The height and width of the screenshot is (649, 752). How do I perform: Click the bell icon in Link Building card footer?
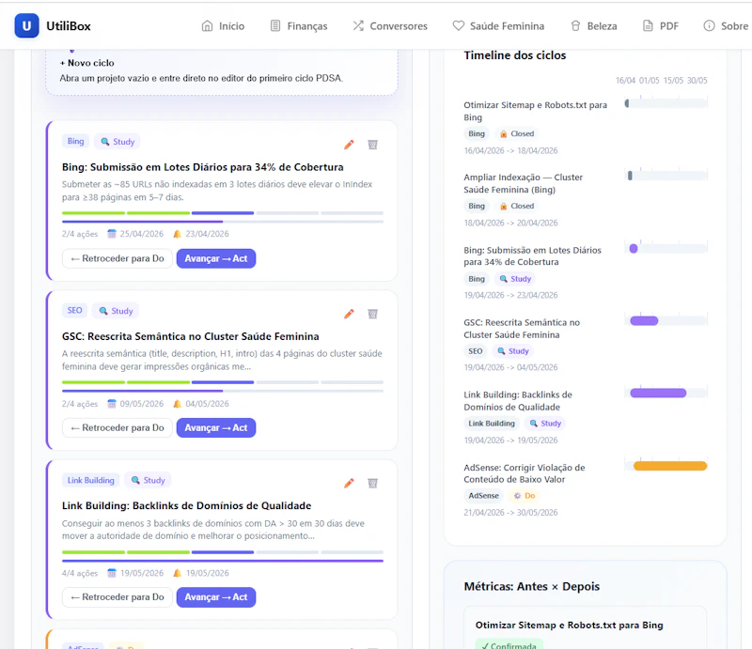coord(178,573)
